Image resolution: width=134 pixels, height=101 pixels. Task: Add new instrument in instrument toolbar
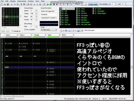click(x=61, y=31)
